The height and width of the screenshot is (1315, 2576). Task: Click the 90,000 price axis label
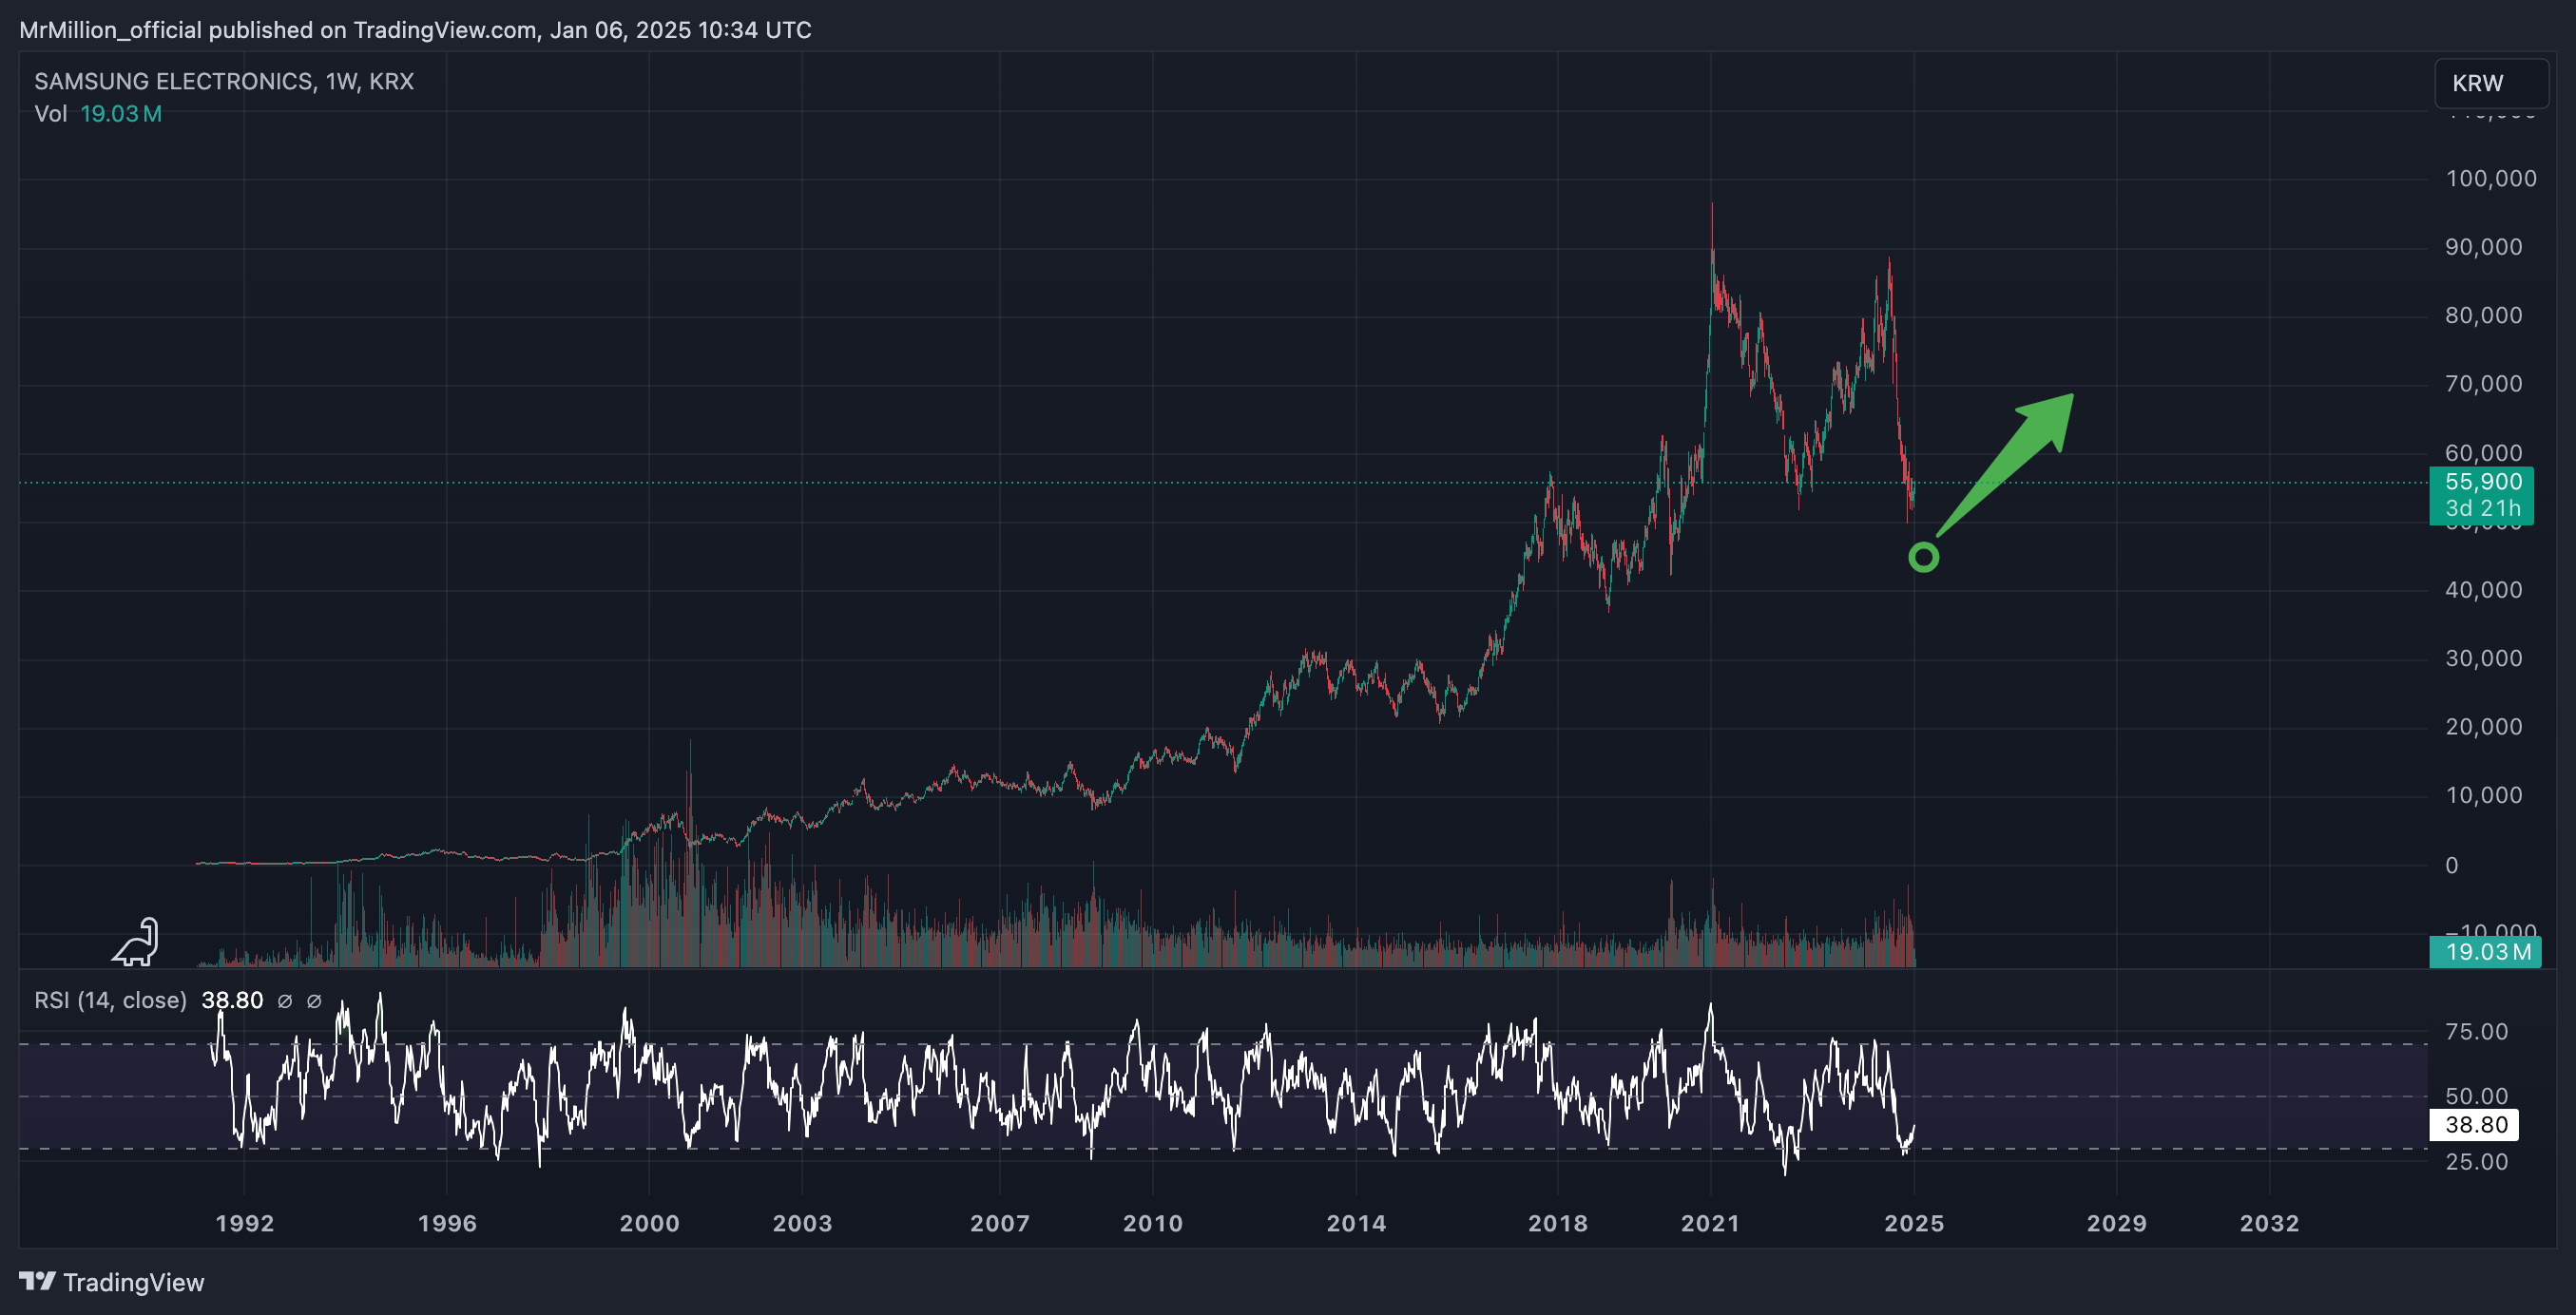click(x=2484, y=247)
